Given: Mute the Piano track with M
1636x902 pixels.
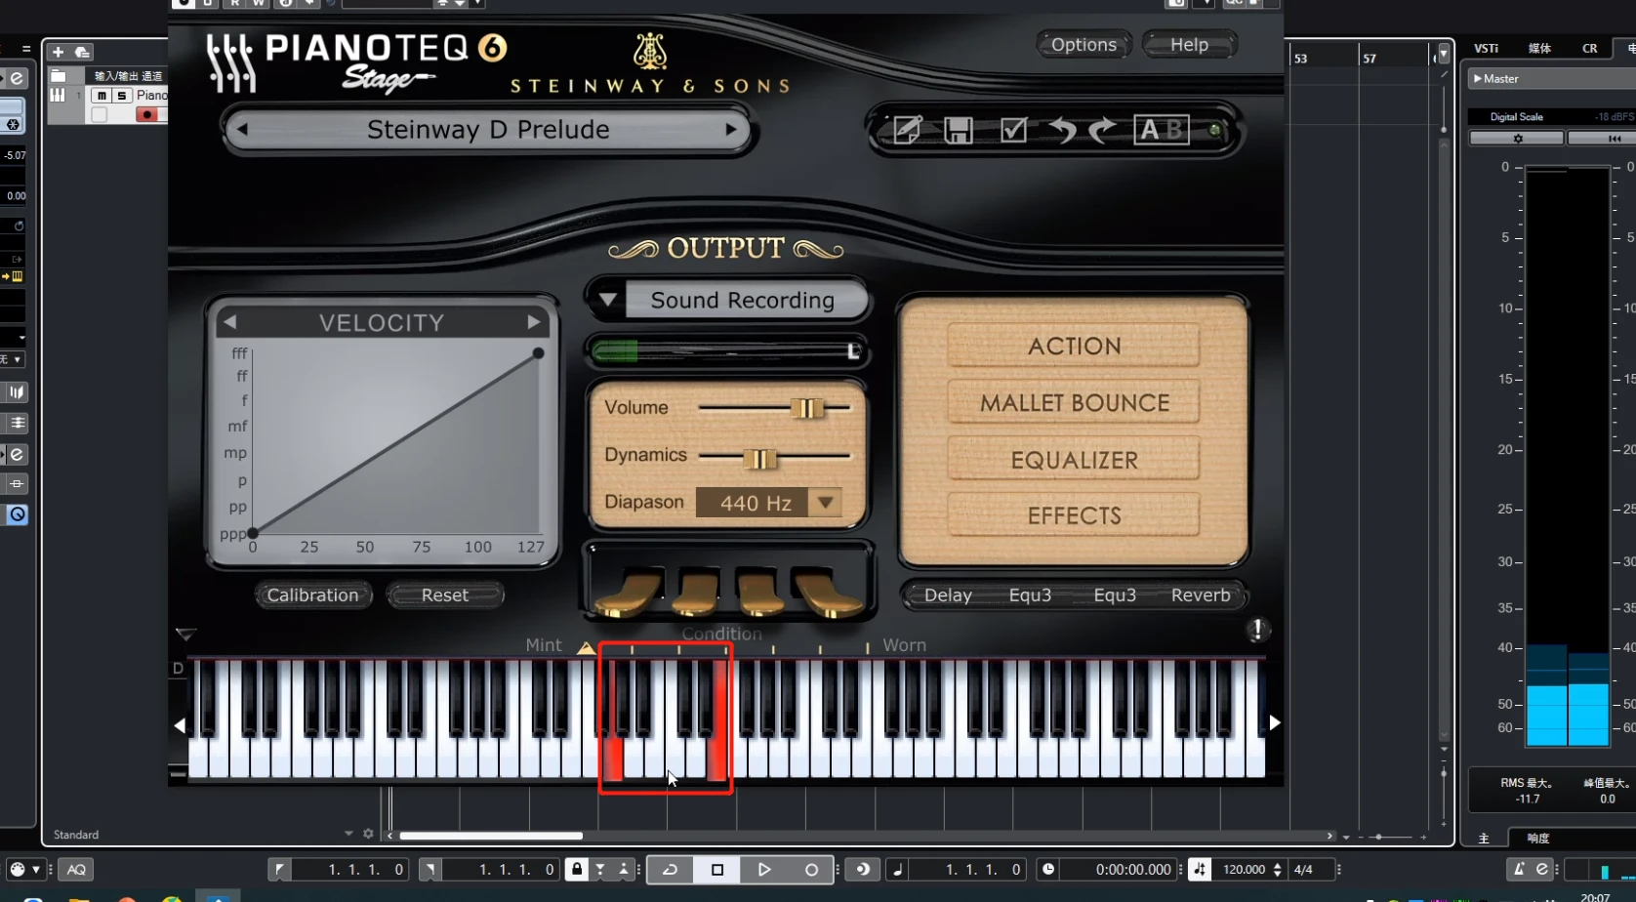Looking at the screenshot, I should 102,95.
